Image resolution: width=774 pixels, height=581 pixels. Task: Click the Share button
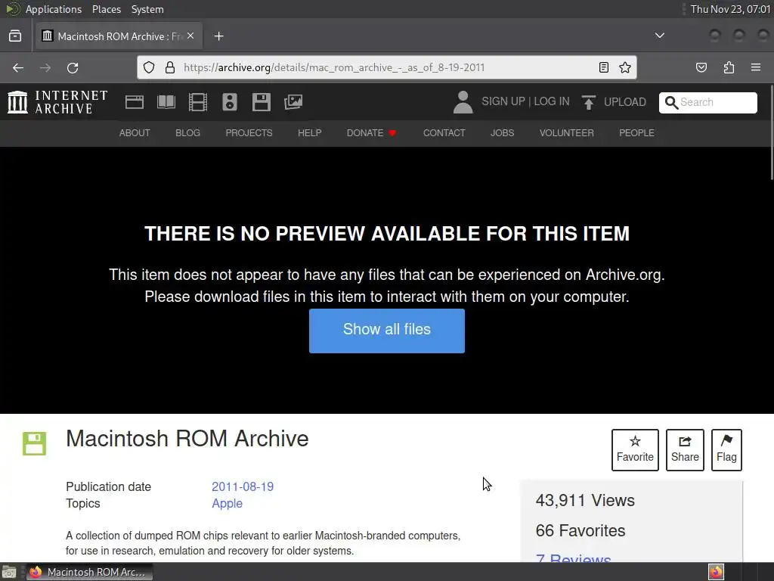[685, 449]
